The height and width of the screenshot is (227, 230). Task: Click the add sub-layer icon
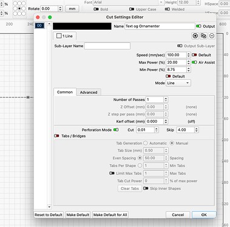[195, 36]
